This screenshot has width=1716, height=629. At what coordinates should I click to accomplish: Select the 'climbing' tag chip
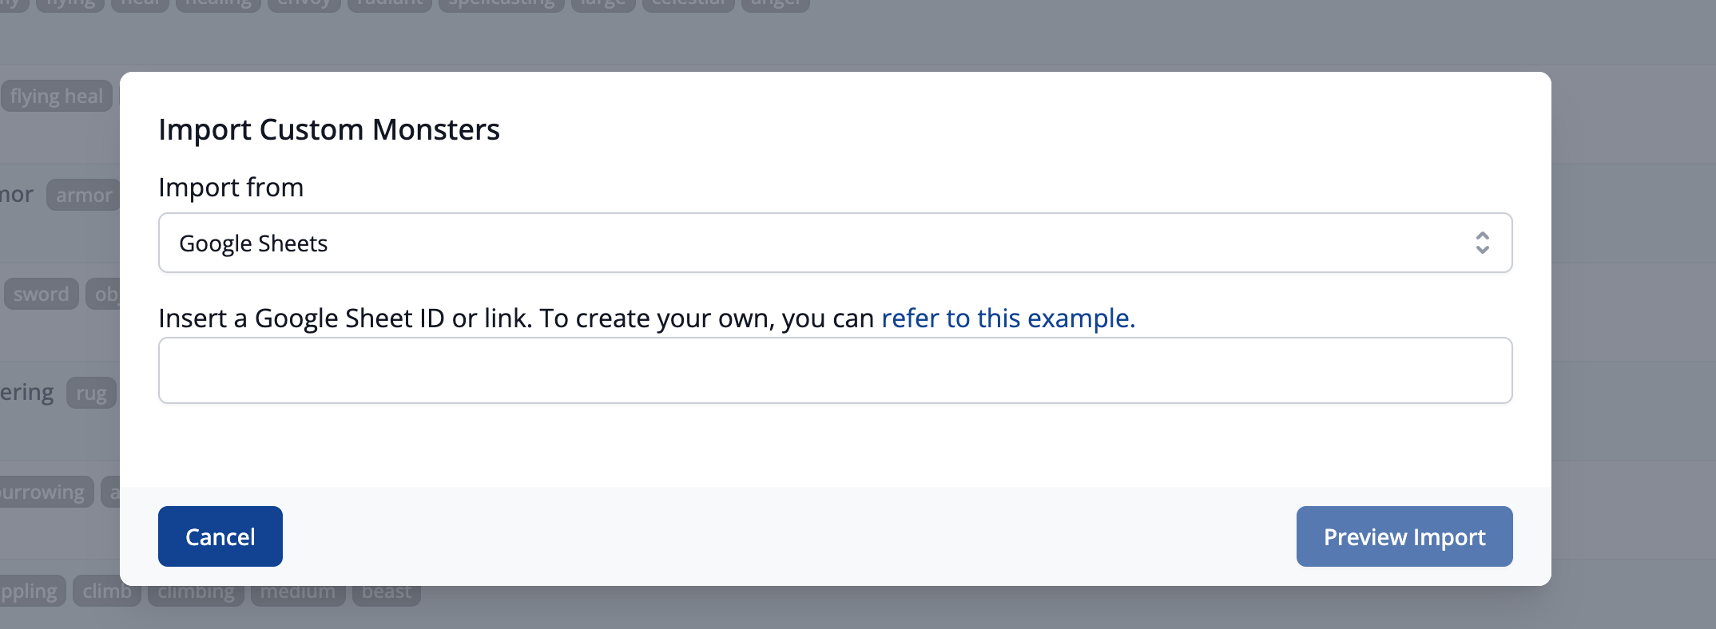[196, 591]
